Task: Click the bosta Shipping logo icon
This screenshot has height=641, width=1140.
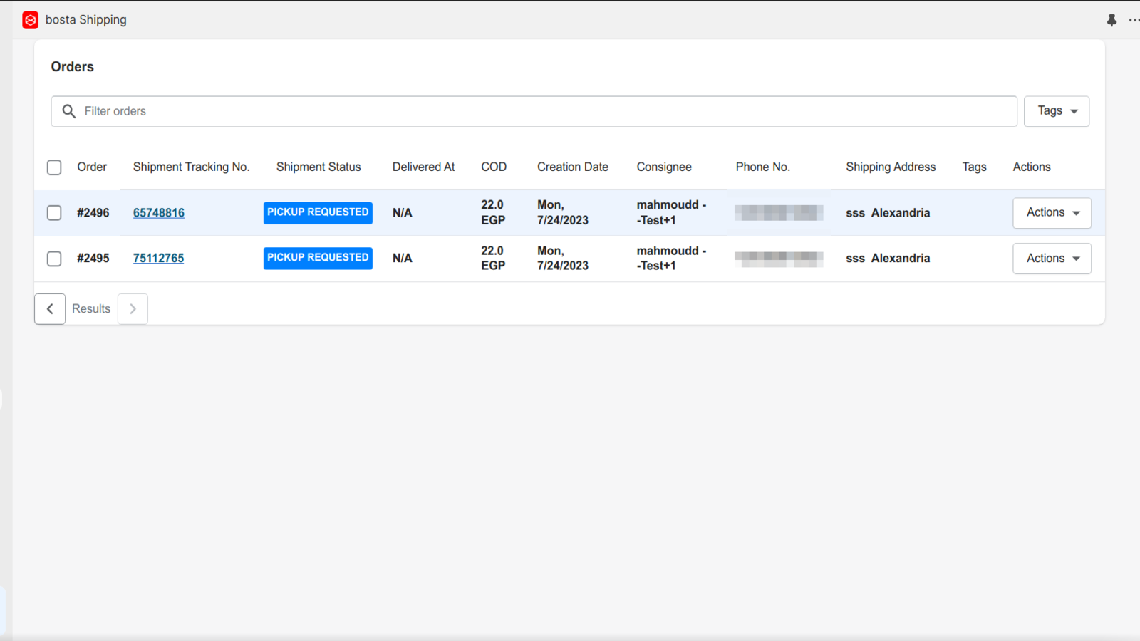Action: pyautogui.click(x=30, y=20)
